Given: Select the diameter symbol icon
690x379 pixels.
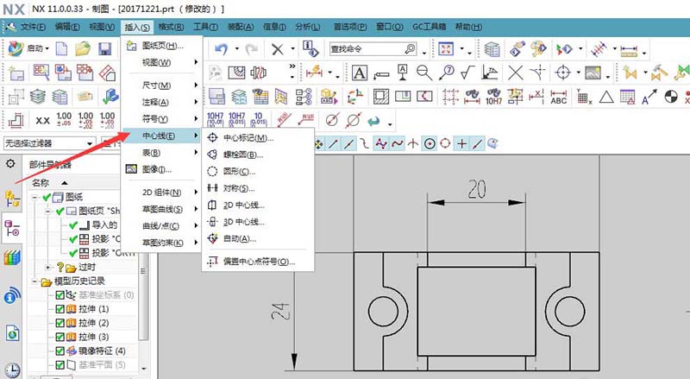Looking at the screenshot, I should click(x=332, y=120).
